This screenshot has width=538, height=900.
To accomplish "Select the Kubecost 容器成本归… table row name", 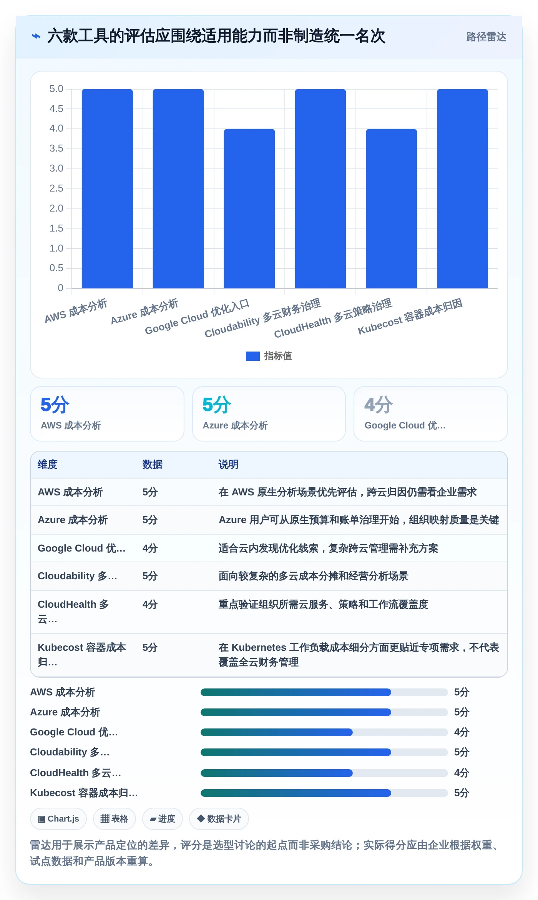I will point(82,655).
